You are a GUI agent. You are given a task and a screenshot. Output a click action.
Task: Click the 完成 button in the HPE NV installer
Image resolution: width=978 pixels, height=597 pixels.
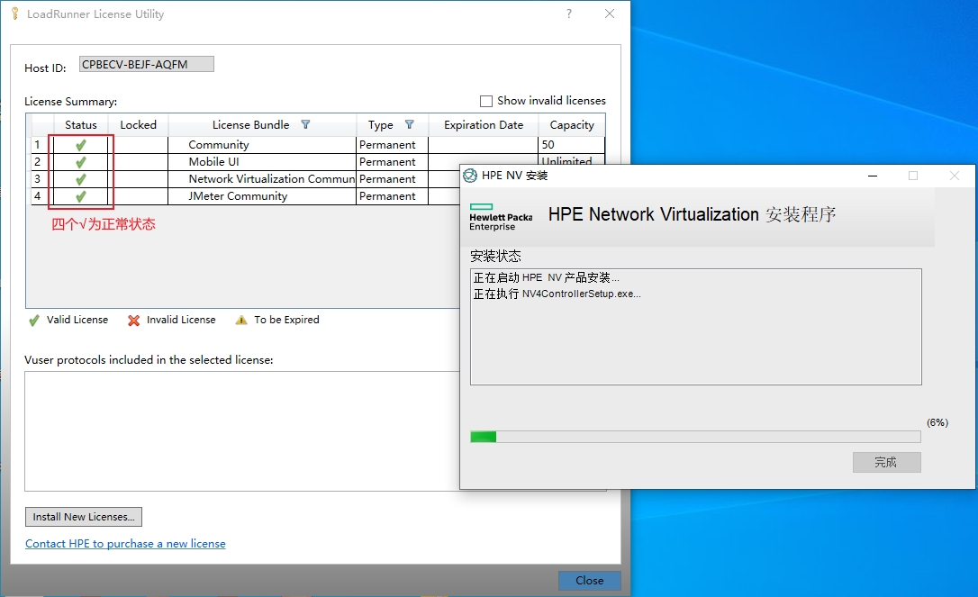[x=886, y=462]
